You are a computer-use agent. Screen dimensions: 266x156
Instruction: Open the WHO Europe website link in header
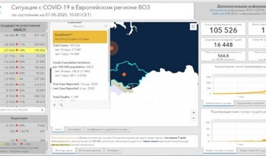[x=239, y=14]
